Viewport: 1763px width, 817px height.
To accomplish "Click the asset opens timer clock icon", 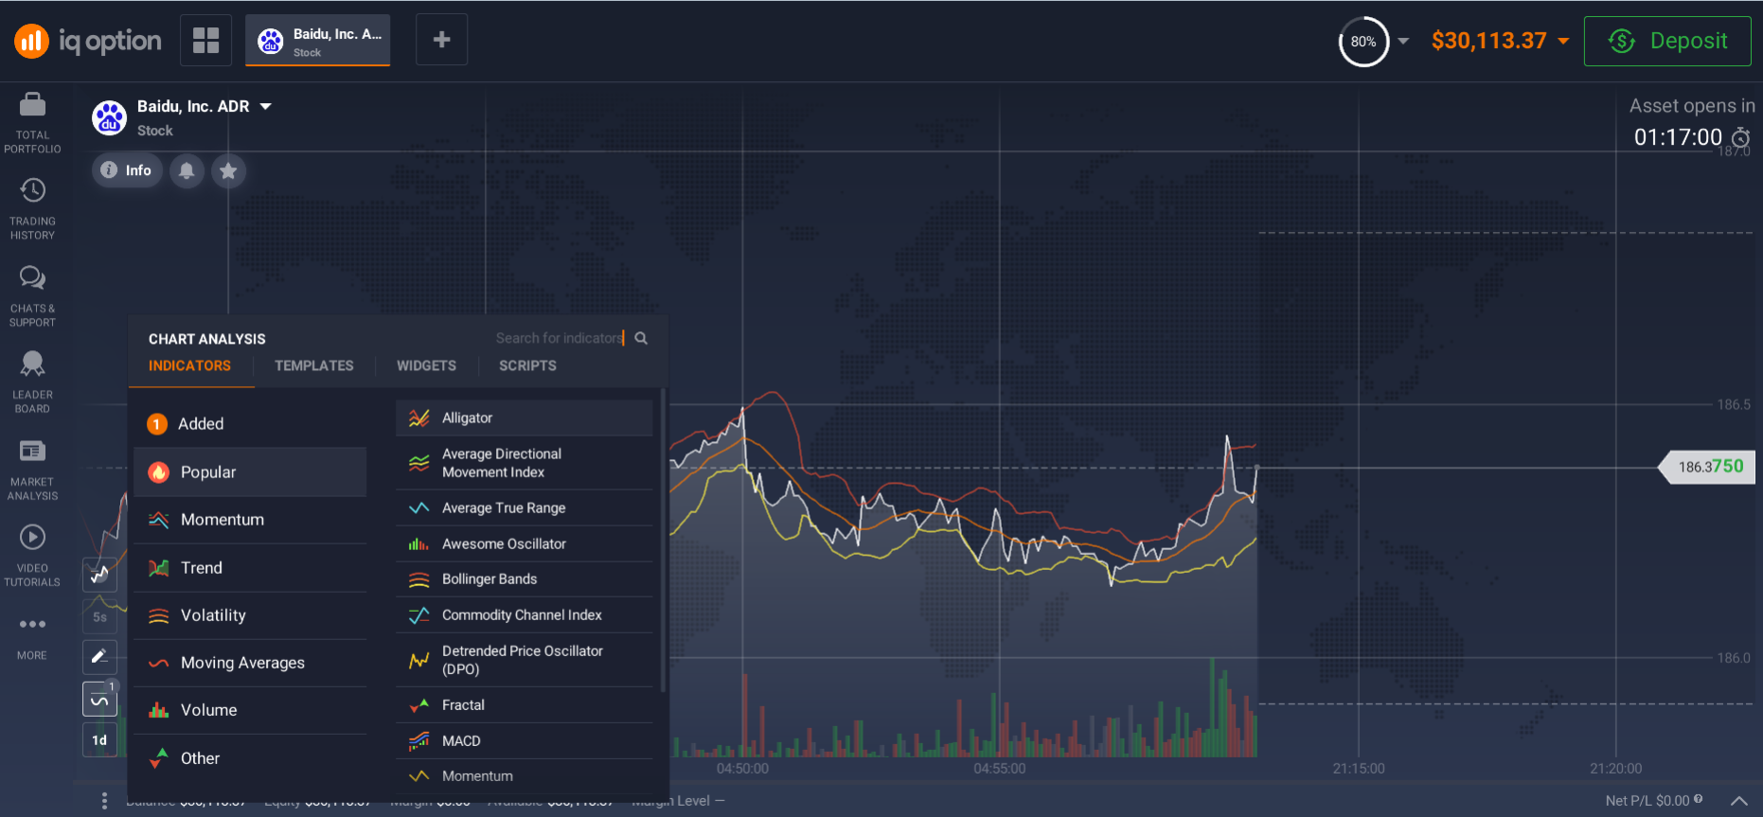I will point(1740,138).
